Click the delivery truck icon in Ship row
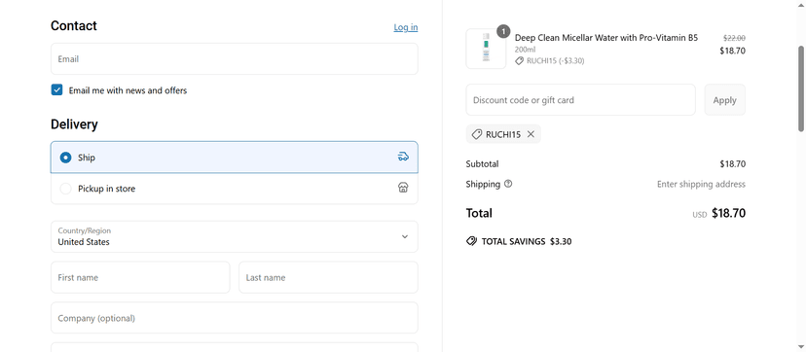This screenshot has width=806, height=352. point(404,157)
